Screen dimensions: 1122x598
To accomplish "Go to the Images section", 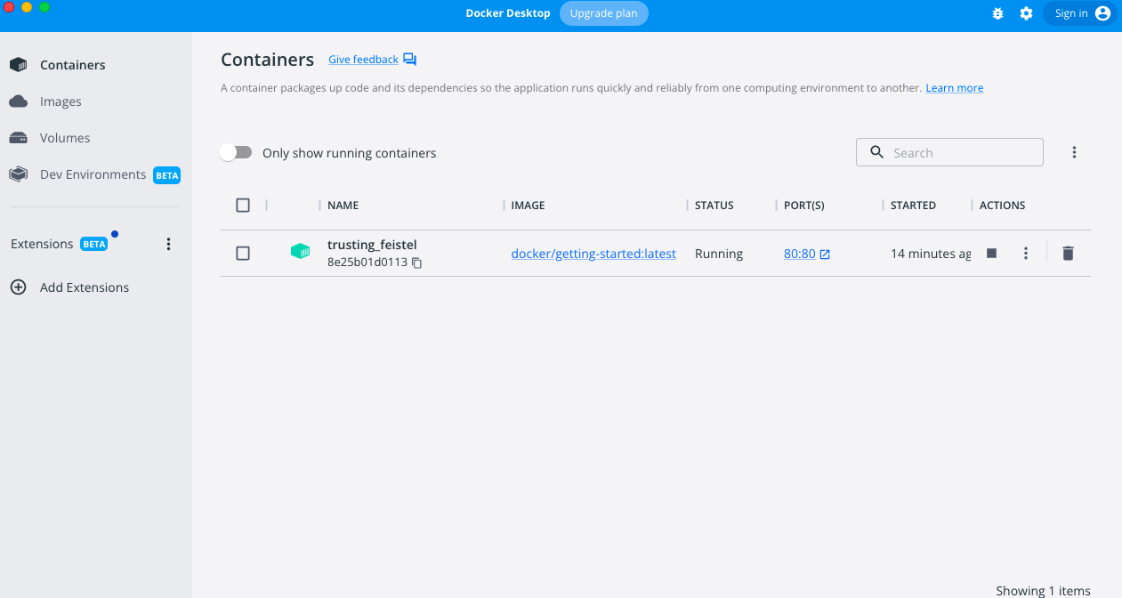I will 96,101.
